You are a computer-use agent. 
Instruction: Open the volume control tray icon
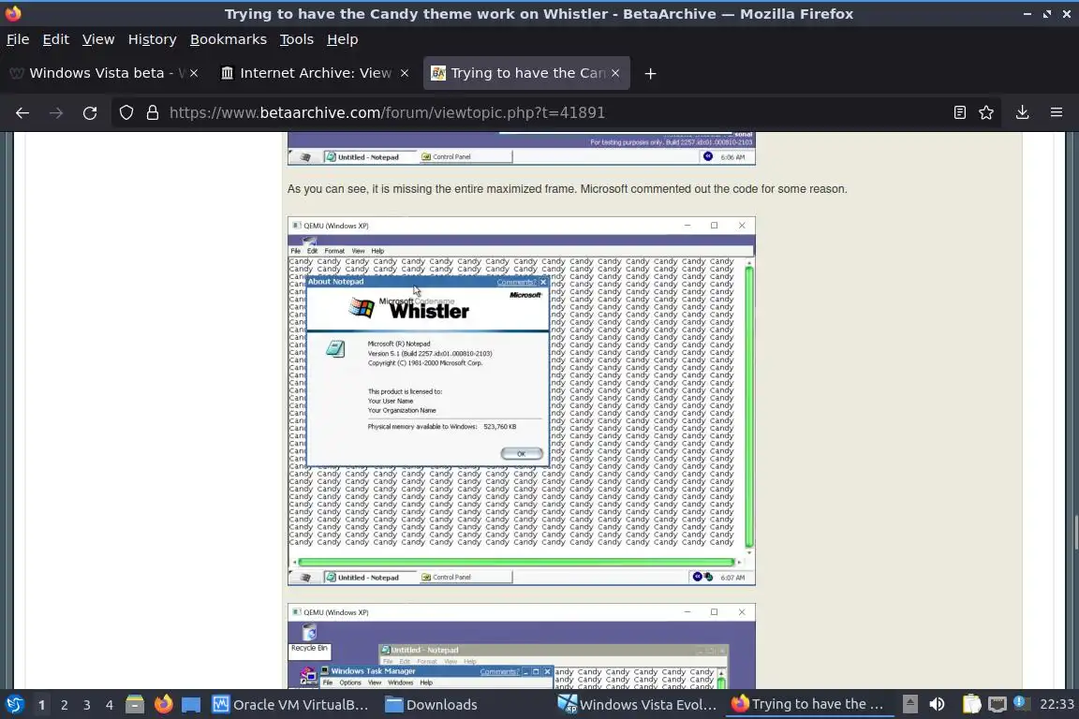pyautogui.click(x=937, y=705)
